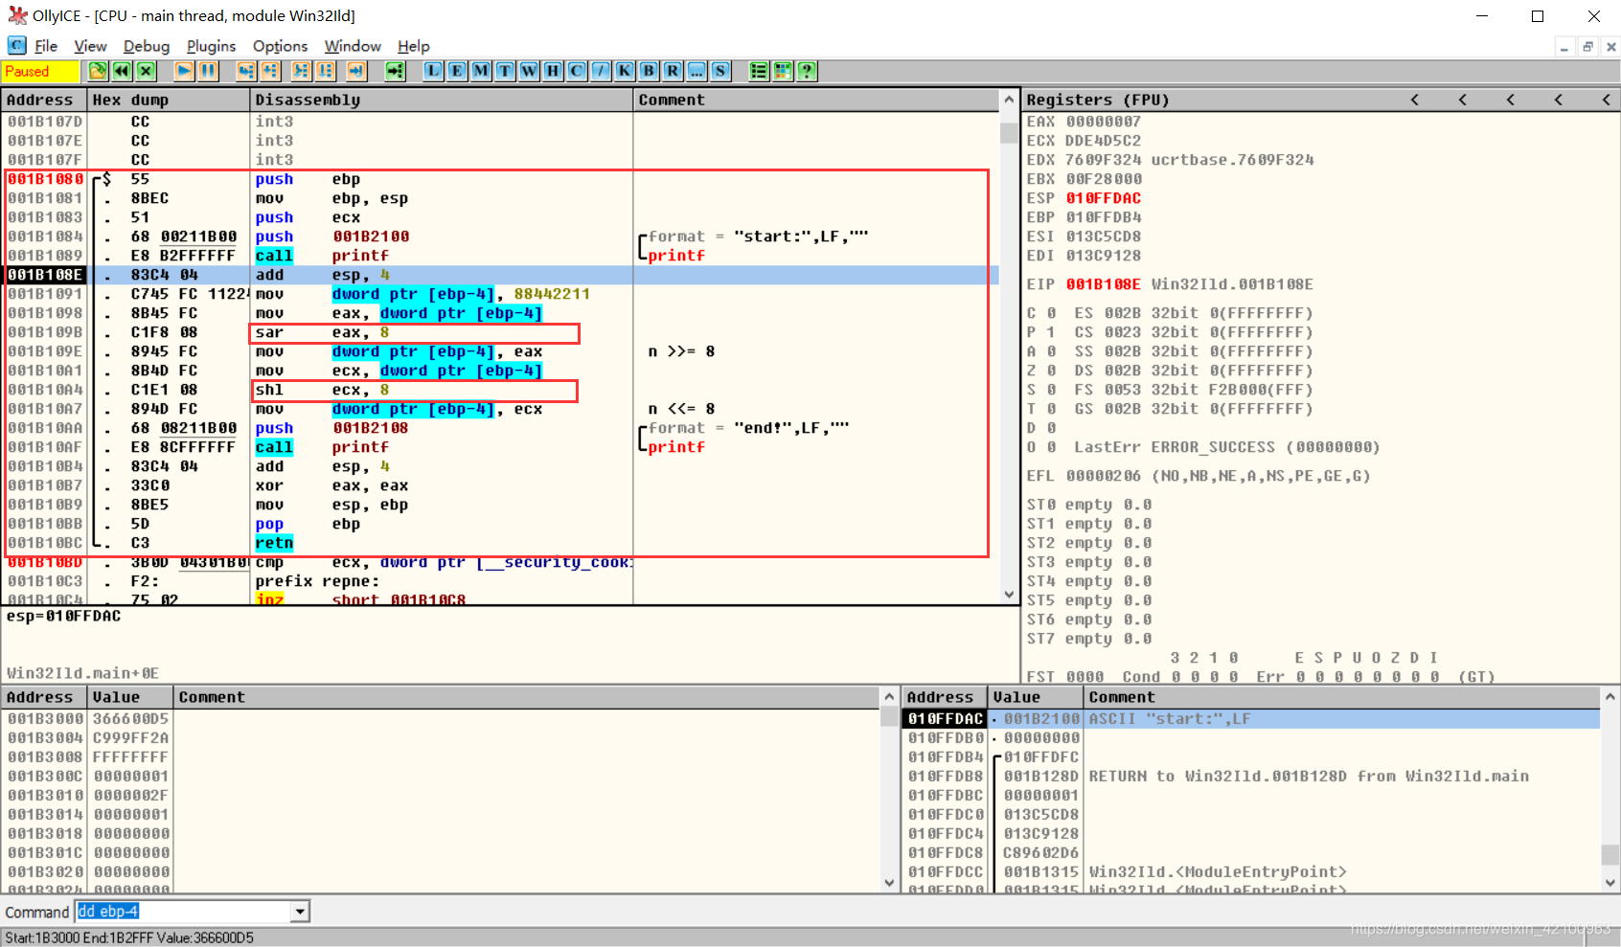Click the rightmost arrow in Registers header

[1606, 100]
